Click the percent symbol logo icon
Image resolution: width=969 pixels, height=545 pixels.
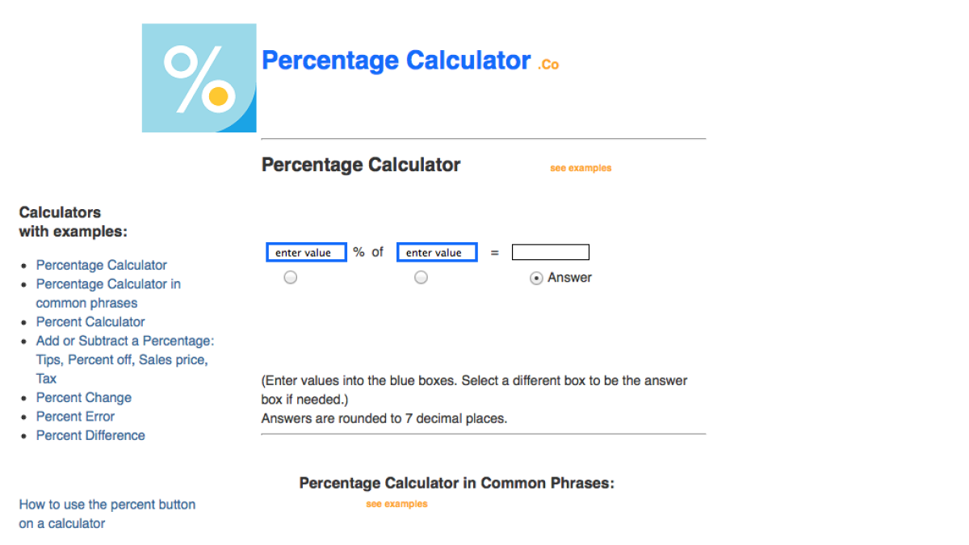pos(199,78)
